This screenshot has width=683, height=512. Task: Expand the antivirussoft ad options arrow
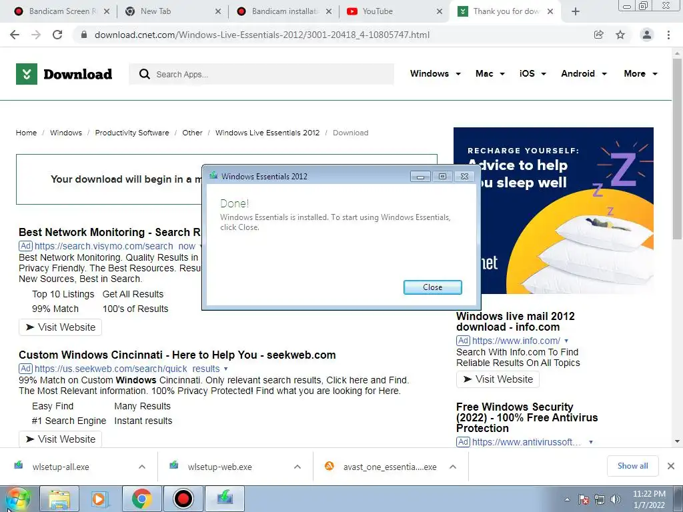[x=591, y=443]
